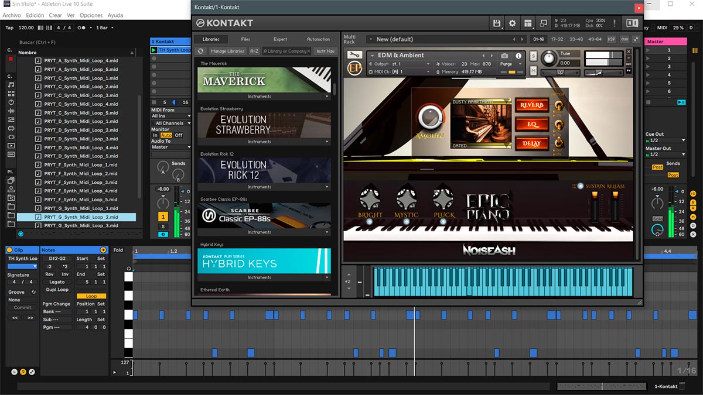Open Plug-ins category in browser sidebar
Viewport: 703px width, 395px height.
point(11,137)
